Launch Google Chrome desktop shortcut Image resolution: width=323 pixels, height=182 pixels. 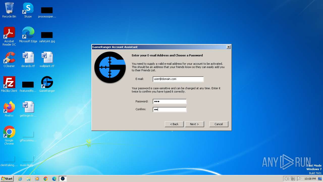tap(9, 135)
